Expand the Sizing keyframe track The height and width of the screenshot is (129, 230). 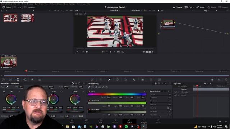point(180,95)
